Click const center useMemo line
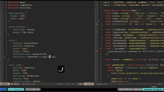The height and width of the screenshot is (92, 164). click(x=135, y=60)
